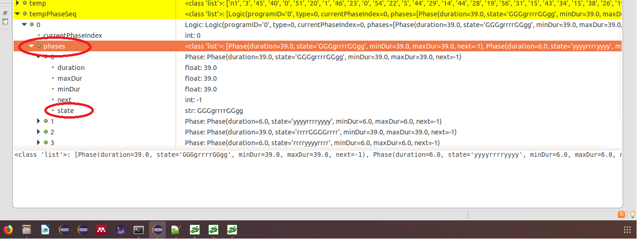Click the lightbulb tip icon

632,214
